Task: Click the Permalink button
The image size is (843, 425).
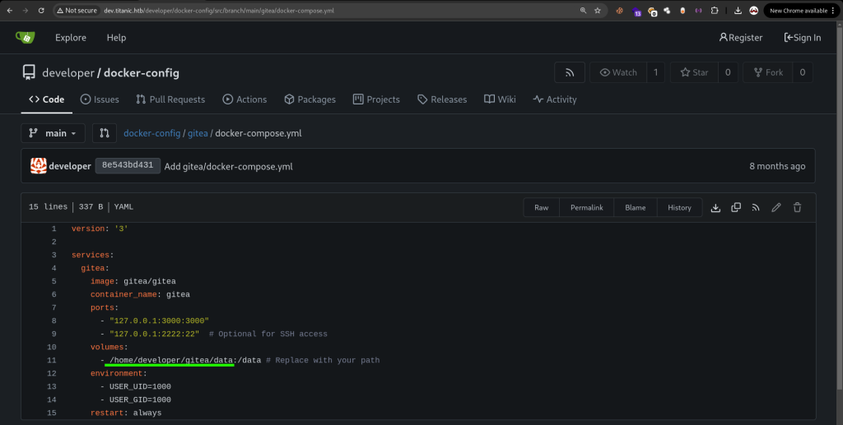Action: (586, 208)
